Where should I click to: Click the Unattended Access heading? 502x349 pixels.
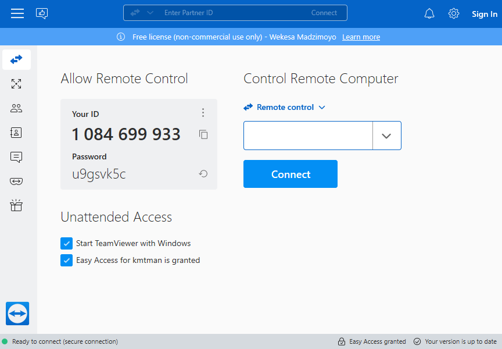[x=116, y=217]
